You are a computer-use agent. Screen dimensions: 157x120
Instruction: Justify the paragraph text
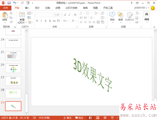(94, 22)
